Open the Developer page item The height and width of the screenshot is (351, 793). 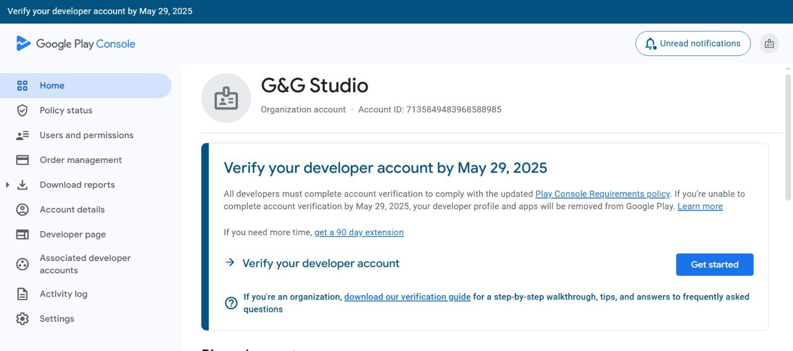click(86, 234)
